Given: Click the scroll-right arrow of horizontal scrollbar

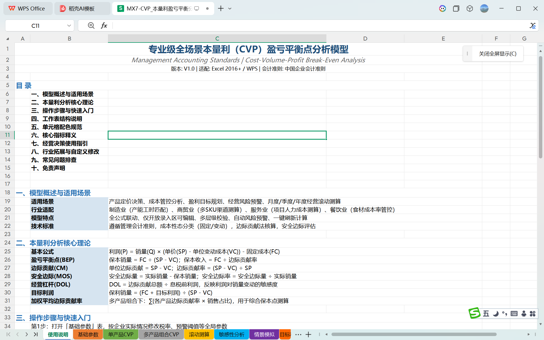Looking at the screenshot, I should coord(528,334).
